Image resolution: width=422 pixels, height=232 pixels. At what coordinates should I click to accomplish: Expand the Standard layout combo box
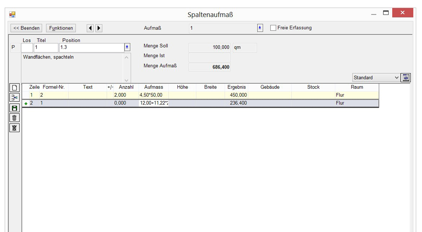(x=396, y=77)
